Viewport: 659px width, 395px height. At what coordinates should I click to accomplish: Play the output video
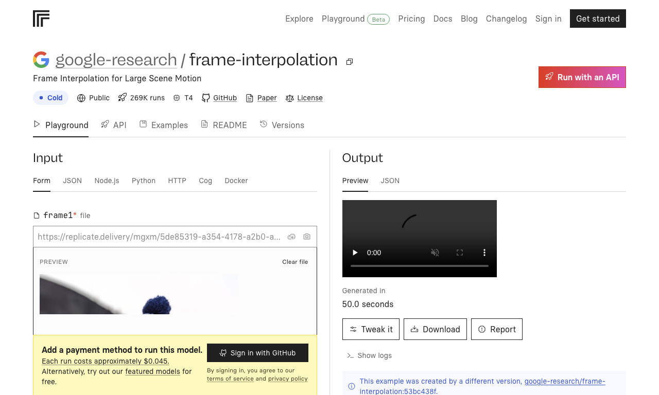(355, 253)
